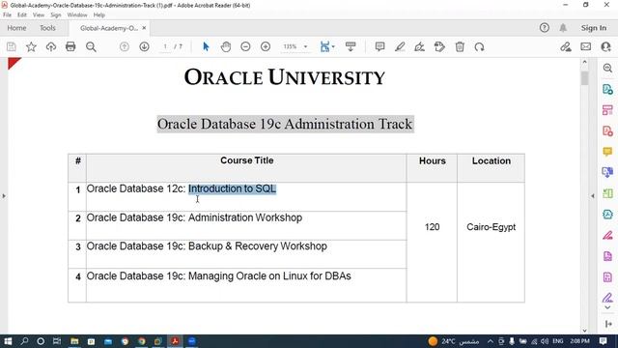Open the File menu
This screenshot has height=348, width=618.
click(7, 15)
